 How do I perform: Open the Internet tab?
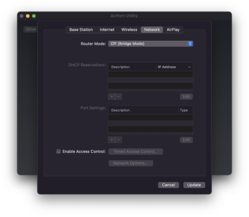[107, 30]
